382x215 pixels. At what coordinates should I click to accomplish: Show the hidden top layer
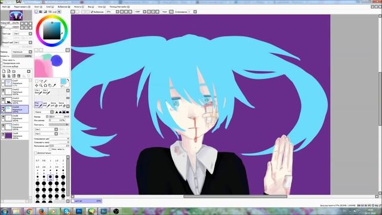[3, 81]
